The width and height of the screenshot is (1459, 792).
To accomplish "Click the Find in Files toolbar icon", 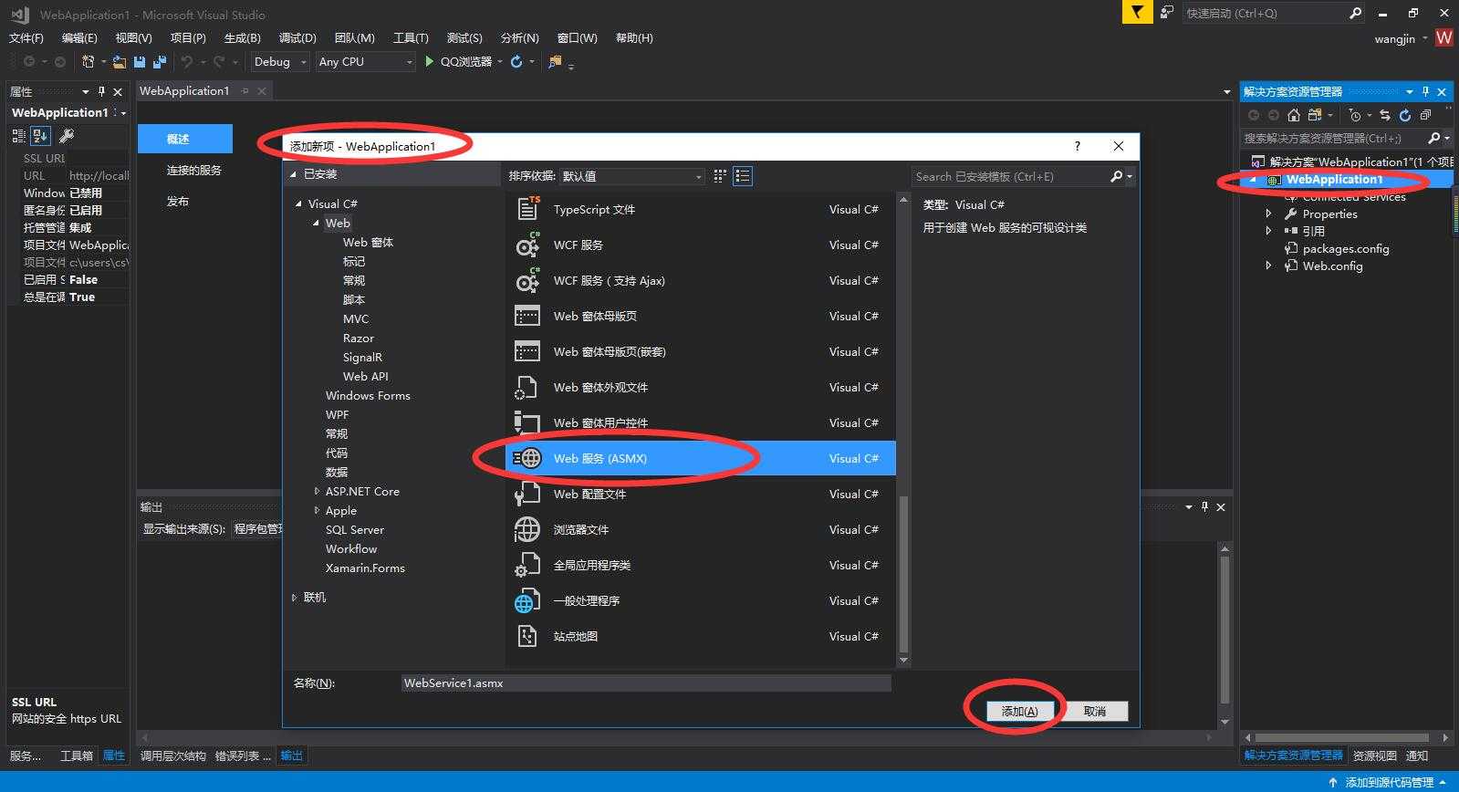I will coord(554,62).
